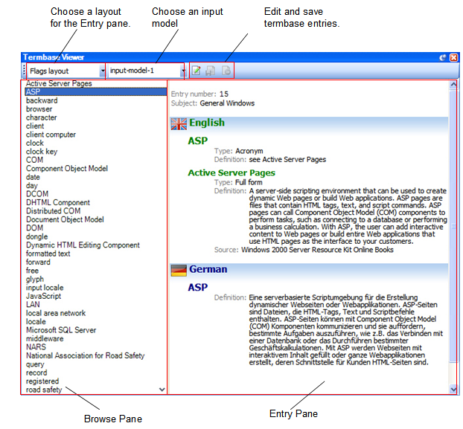
Task: Select 'forward' in the term list
Action: (x=38, y=262)
